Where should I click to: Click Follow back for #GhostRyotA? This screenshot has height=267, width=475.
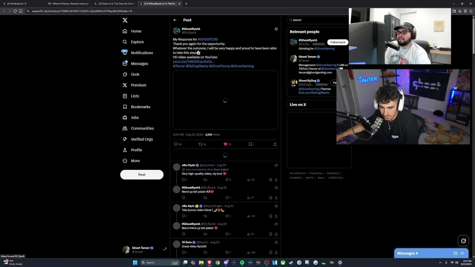(x=338, y=42)
